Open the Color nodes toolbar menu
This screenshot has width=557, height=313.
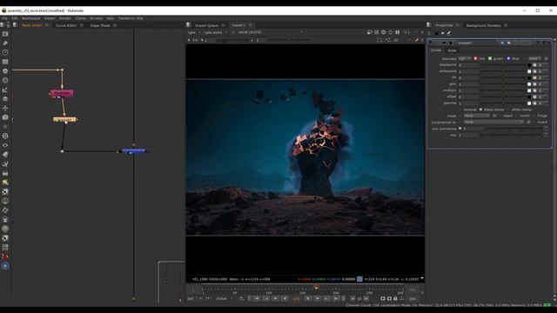click(x=5, y=71)
